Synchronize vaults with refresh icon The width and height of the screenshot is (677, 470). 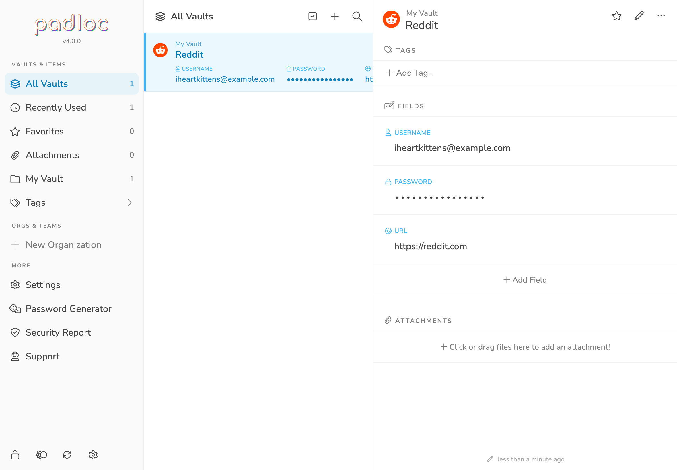[x=67, y=455]
